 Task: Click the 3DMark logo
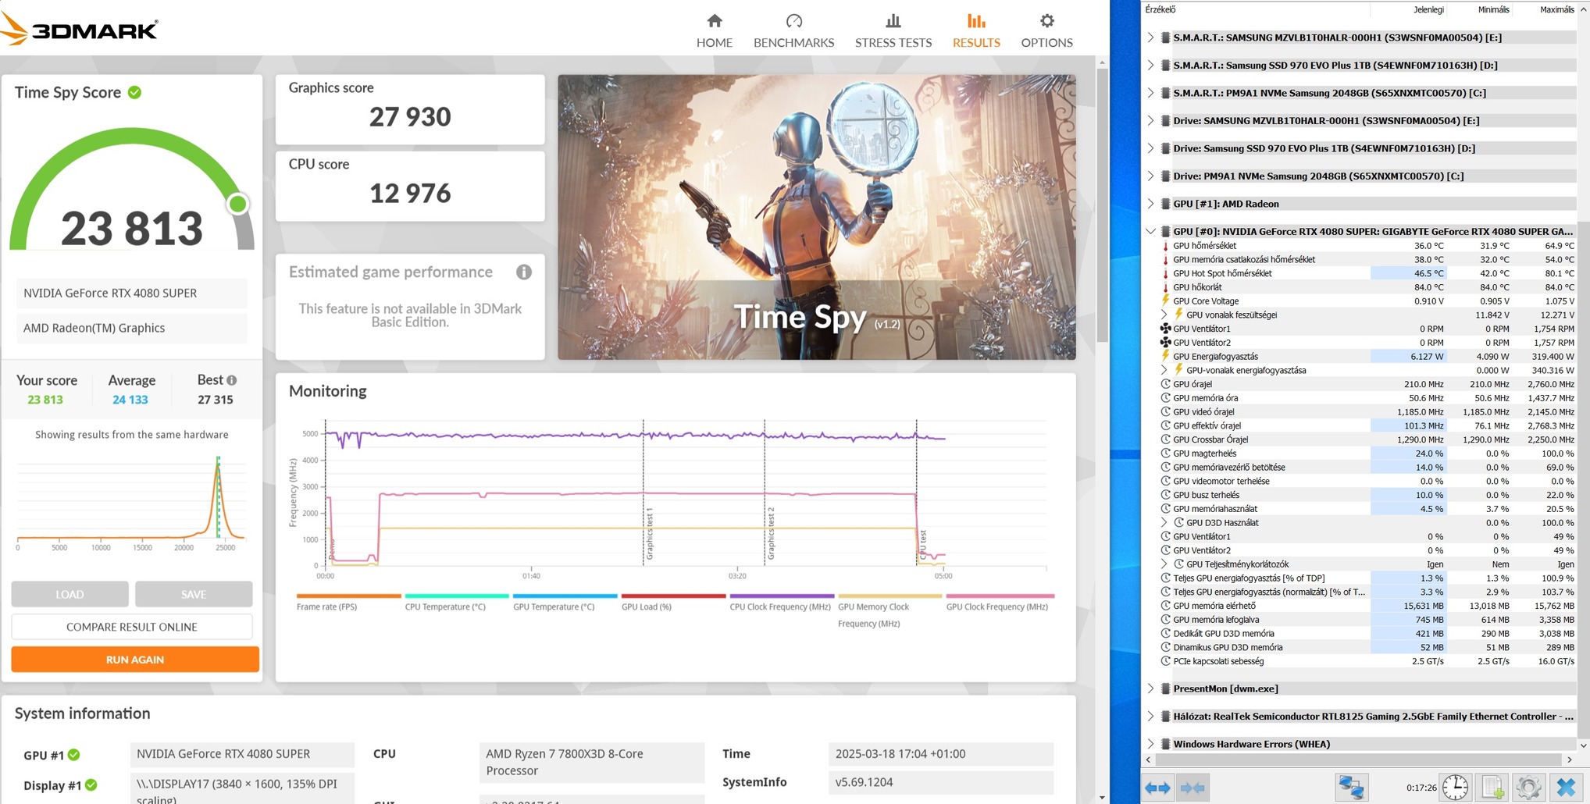[x=80, y=30]
